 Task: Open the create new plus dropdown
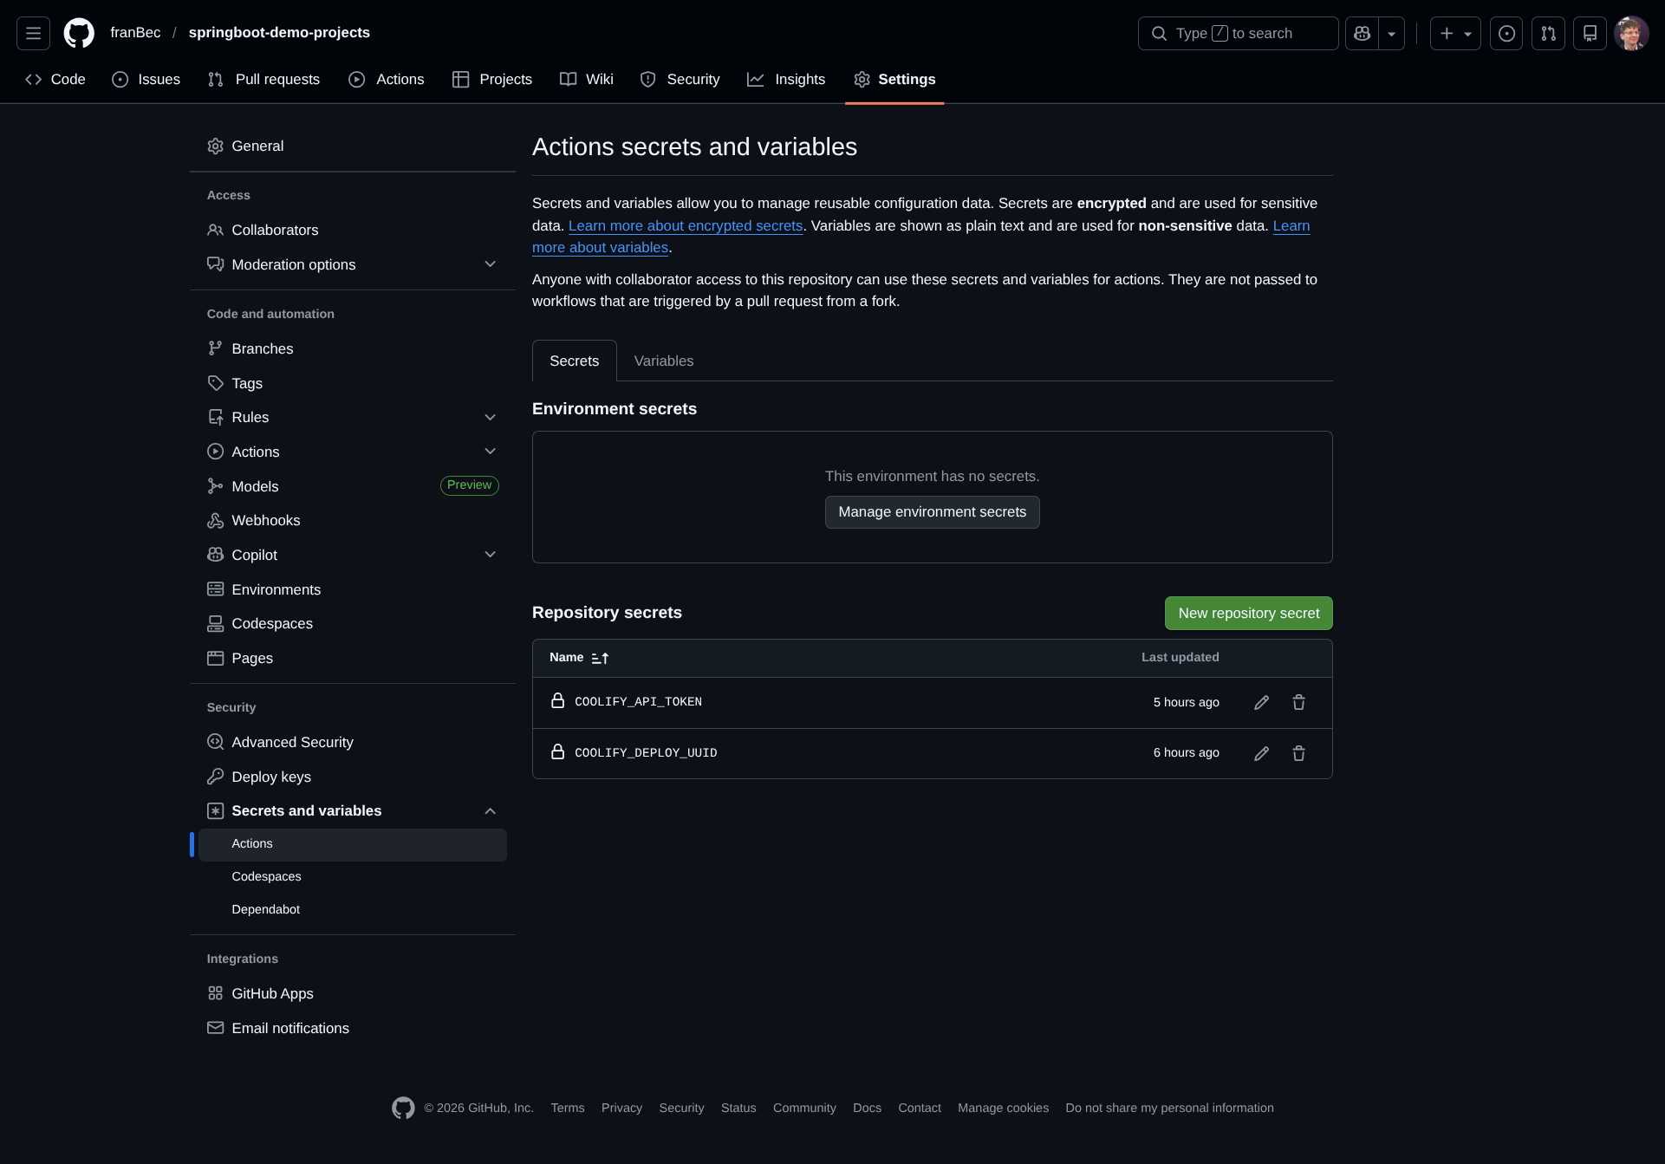coord(1454,33)
